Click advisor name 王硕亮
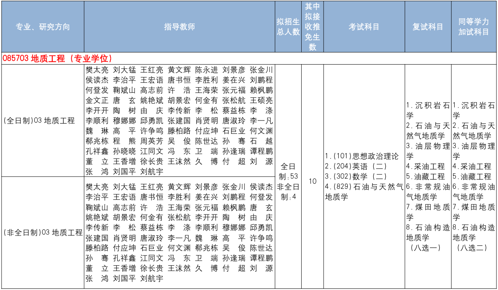The image size is (498, 290). tap(261, 101)
